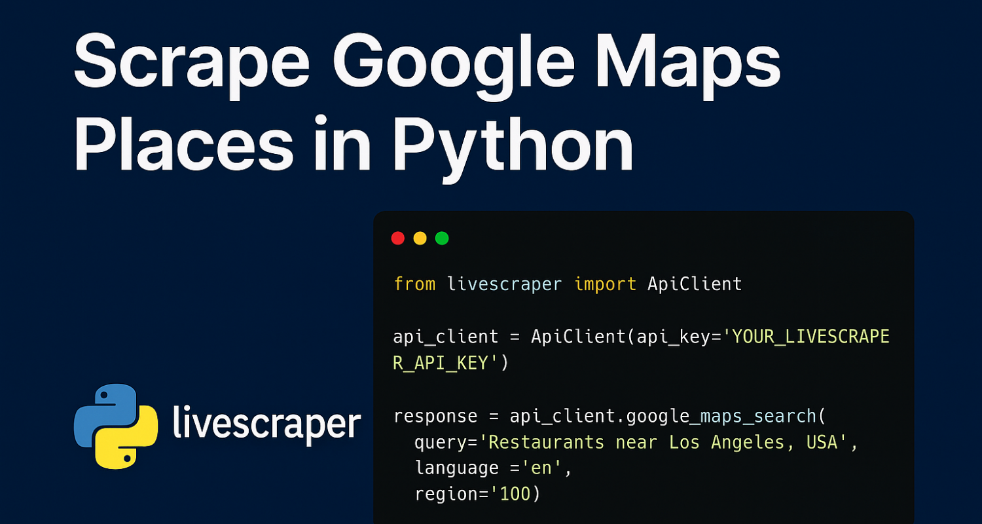
Task: Click the yellow minimize dot in code window
Action: [420, 238]
